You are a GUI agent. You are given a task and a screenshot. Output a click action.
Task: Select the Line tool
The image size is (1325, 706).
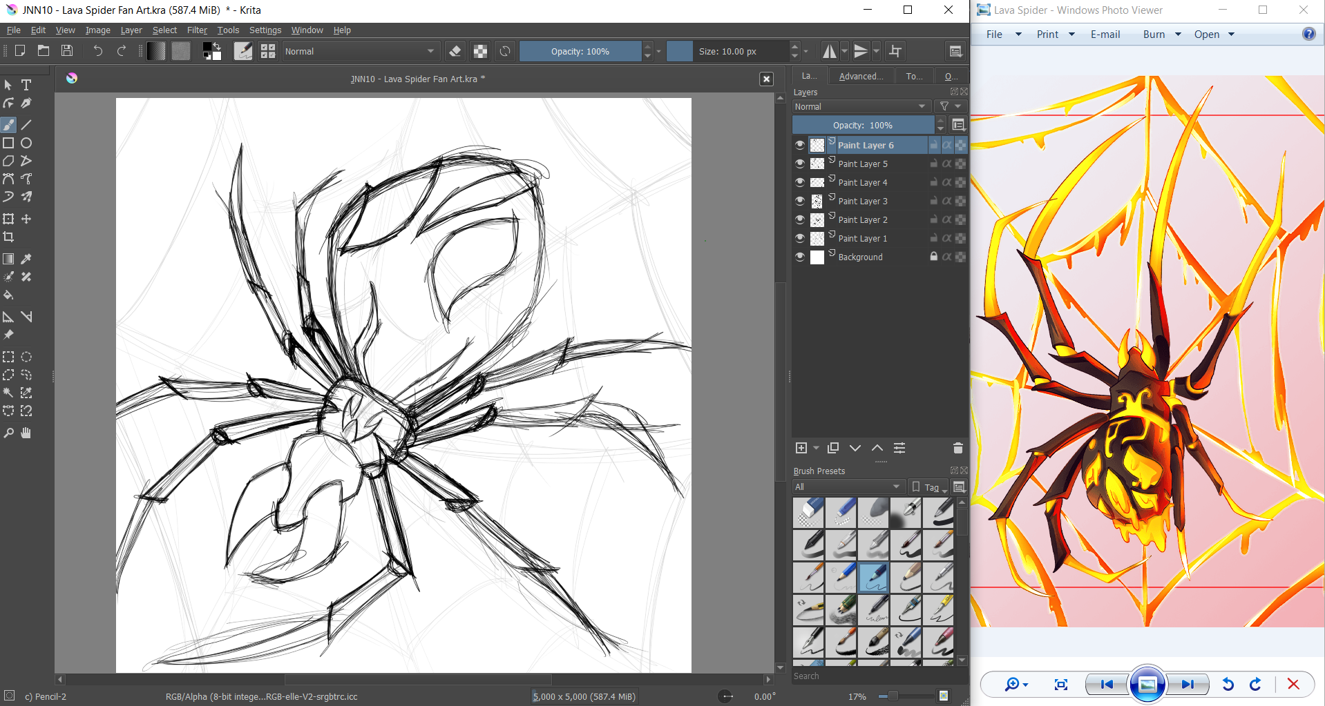click(26, 125)
